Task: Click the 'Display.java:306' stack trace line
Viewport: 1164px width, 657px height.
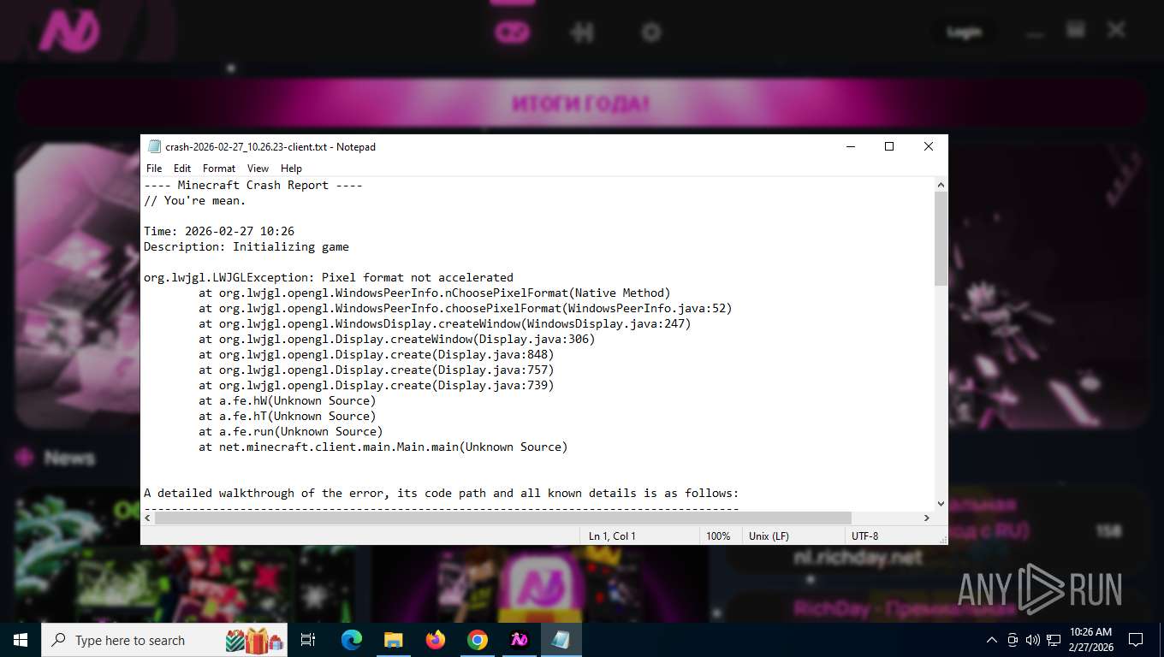Action: pos(397,339)
